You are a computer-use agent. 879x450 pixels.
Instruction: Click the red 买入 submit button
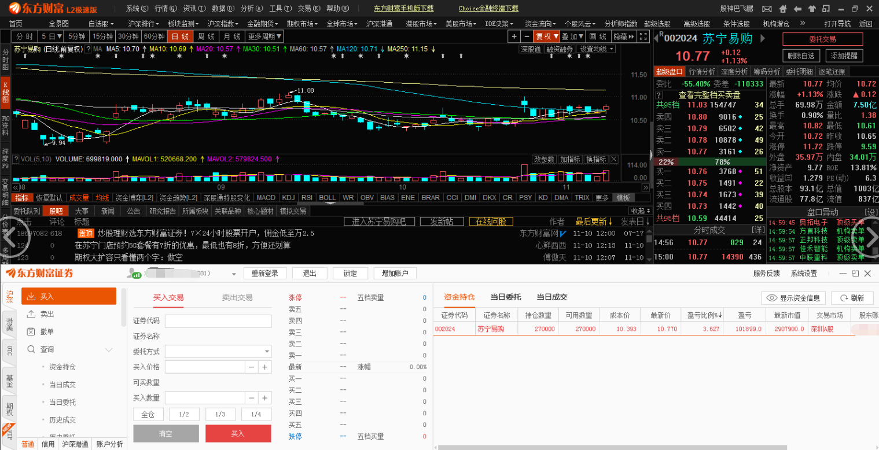click(x=238, y=434)
